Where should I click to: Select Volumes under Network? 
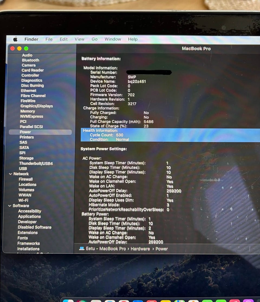pyautogui.click(x=26, y=190)
